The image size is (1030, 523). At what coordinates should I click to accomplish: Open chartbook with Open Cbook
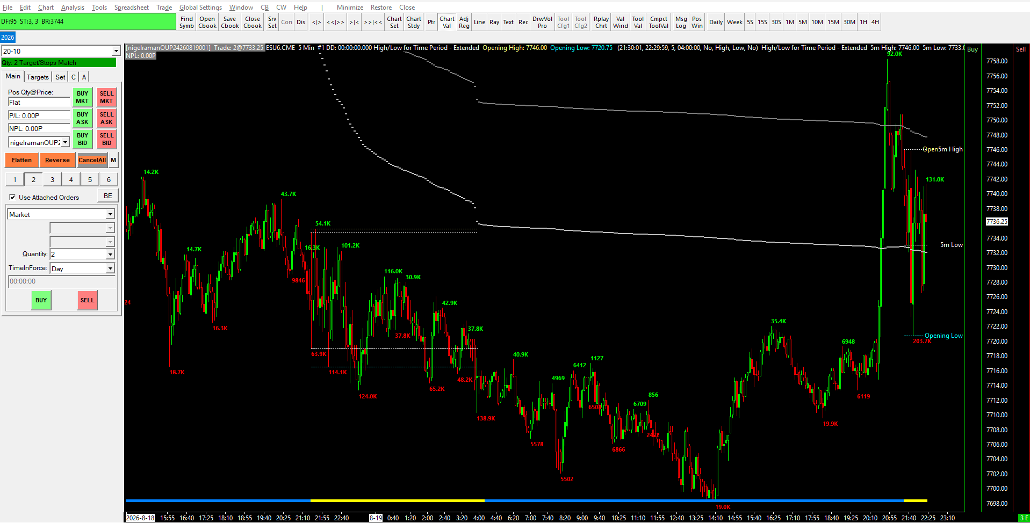point(207,22)
